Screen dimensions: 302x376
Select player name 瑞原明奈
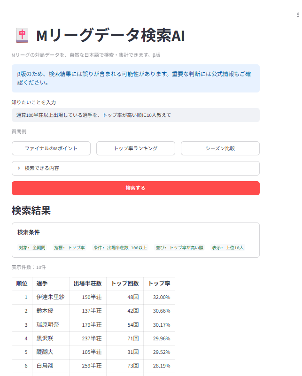[47, 325]
